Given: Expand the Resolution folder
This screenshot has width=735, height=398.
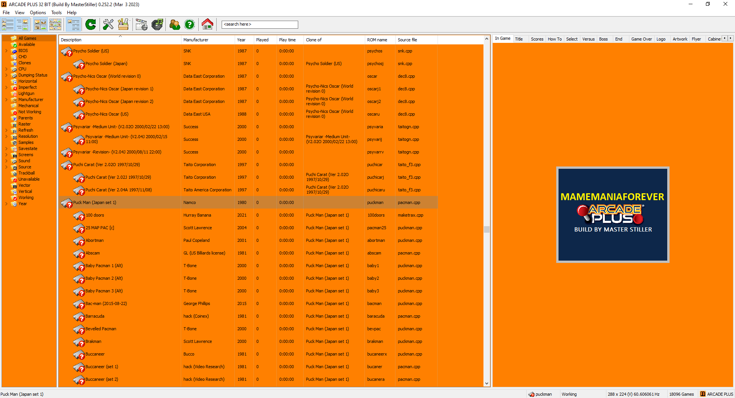Looking at the screenshot, I should coord(6,136).
